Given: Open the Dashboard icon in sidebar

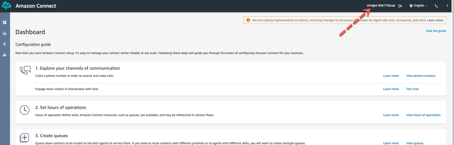Looking at the screenshot, I should click(5, 22).
